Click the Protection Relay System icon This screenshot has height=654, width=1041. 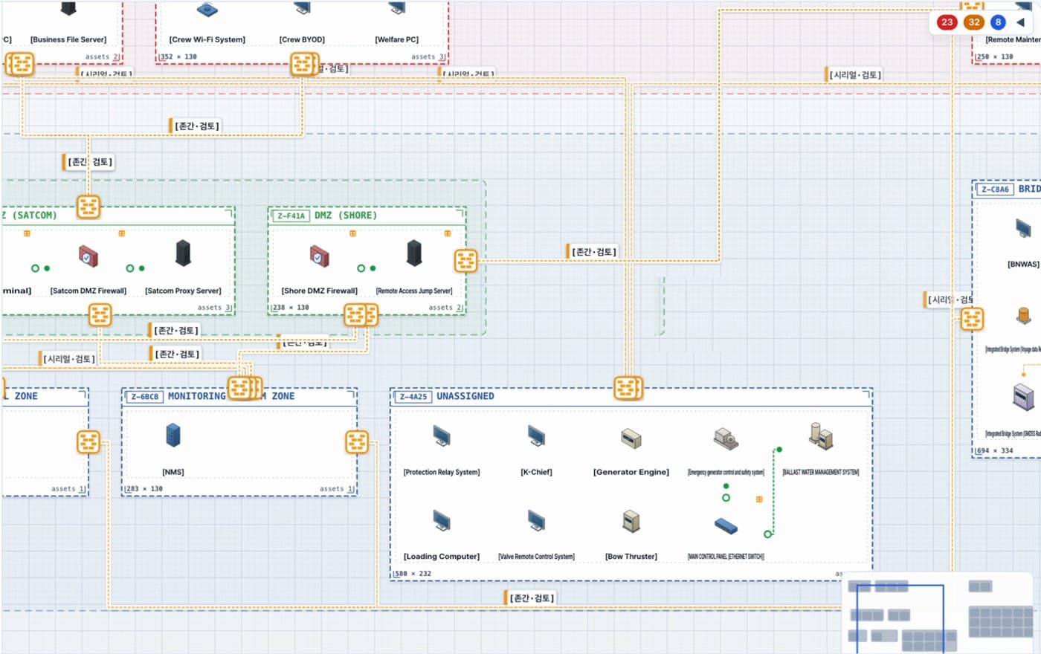(442, 436)
